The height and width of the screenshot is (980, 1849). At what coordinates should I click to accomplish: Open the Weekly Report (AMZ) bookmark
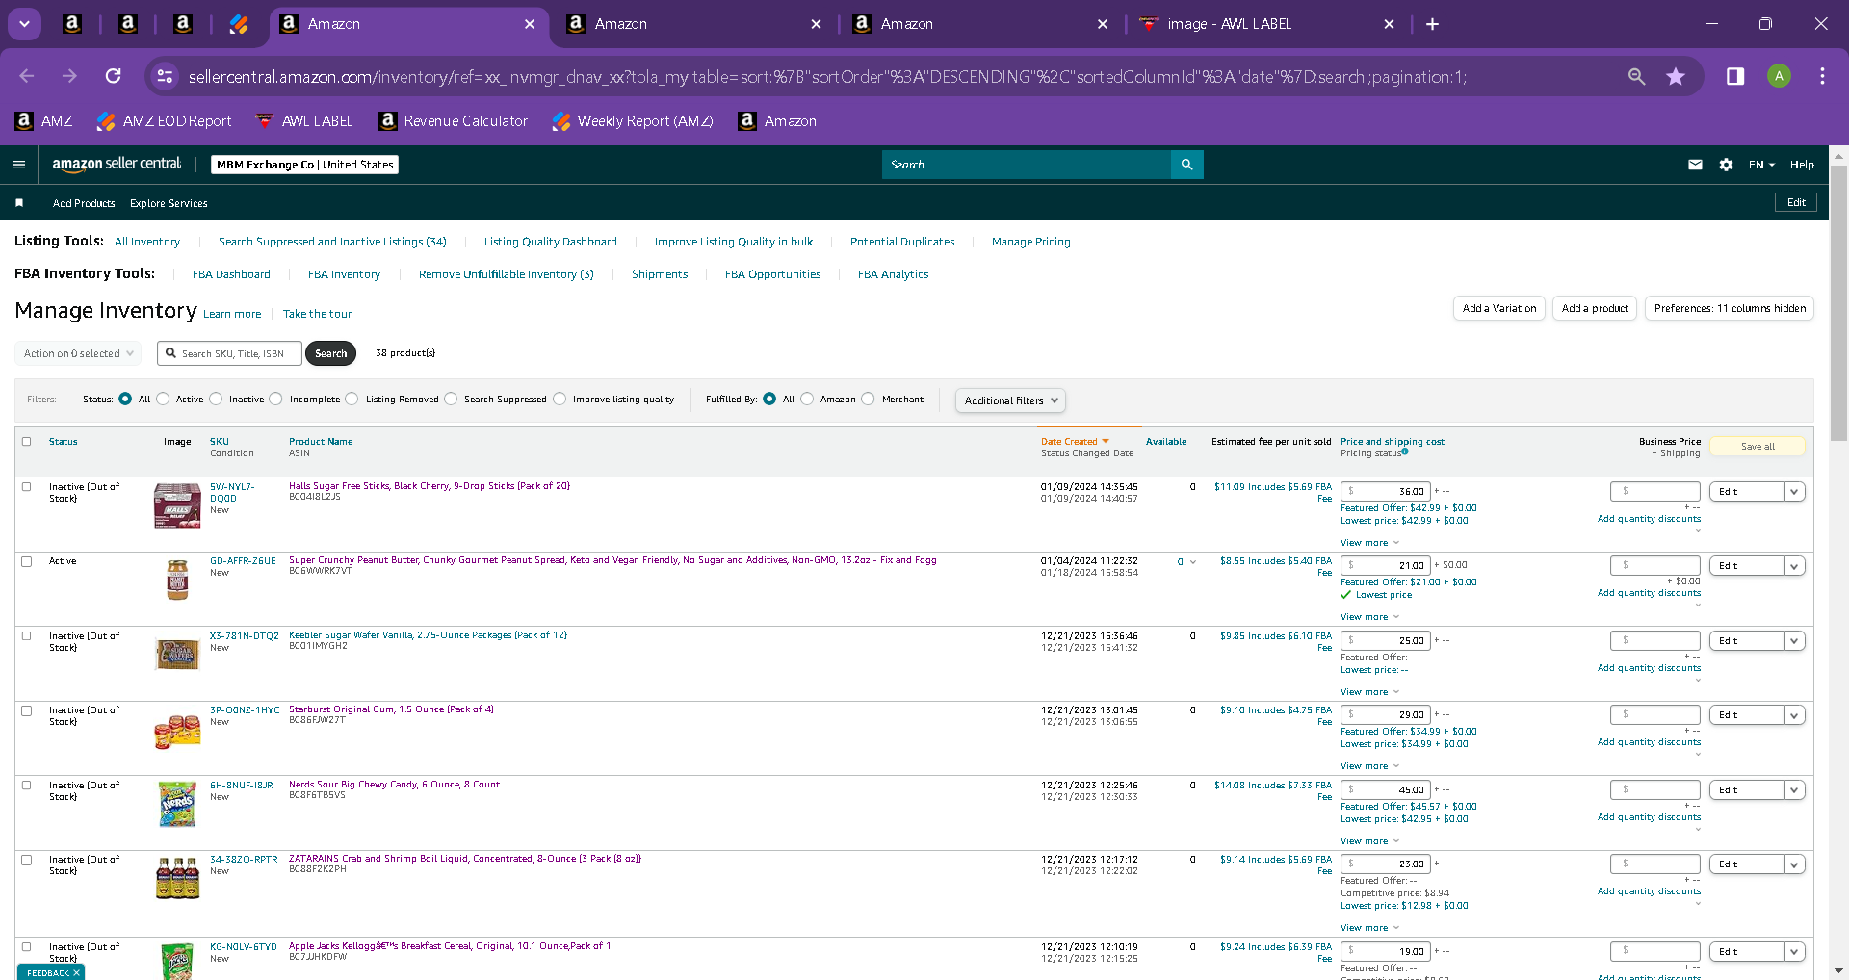coord(633,121)
